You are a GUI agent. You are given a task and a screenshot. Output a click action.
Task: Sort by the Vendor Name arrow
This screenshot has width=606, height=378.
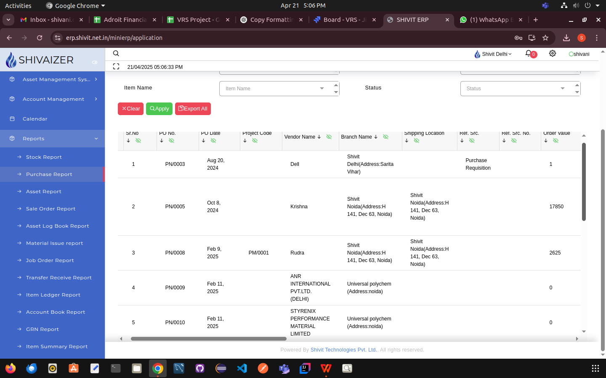[x=319, y=137]
